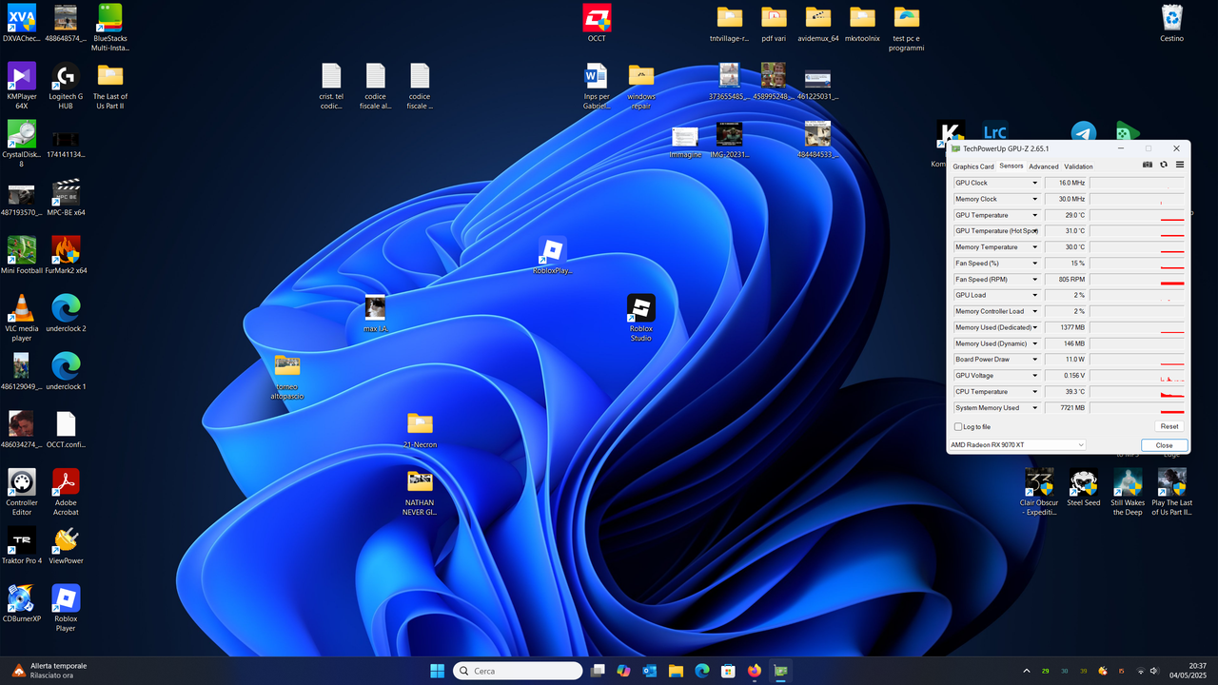Launch OCCT from the desktop

(x=597, y=19)
